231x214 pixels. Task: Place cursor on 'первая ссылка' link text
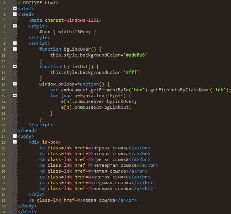[111, 148]
